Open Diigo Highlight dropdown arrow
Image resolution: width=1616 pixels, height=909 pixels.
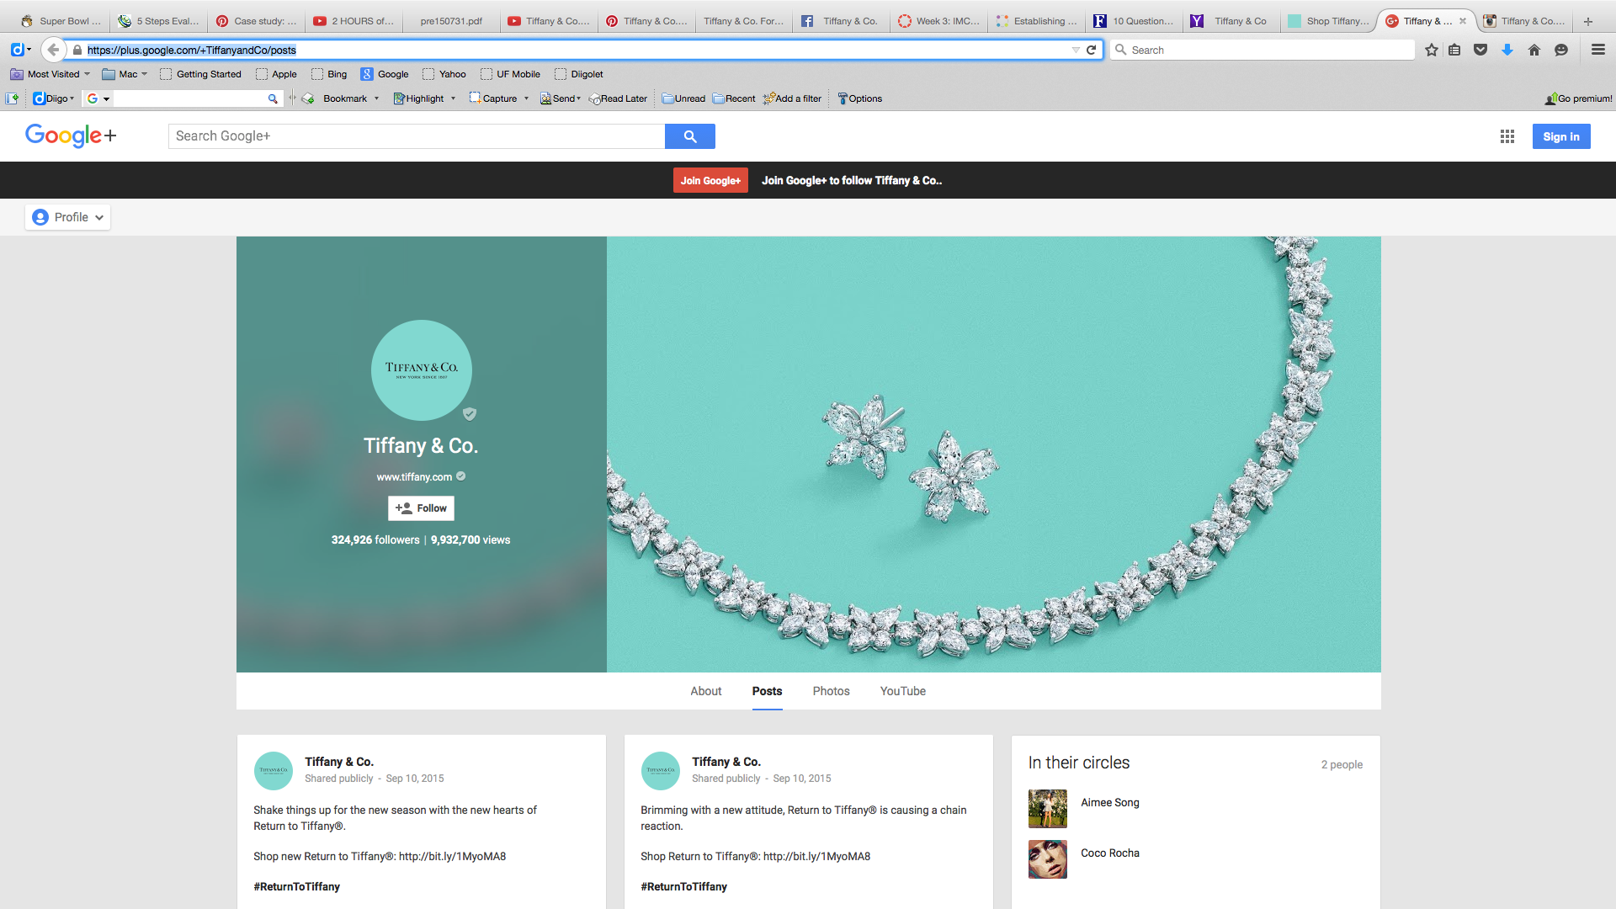[453, 98]
